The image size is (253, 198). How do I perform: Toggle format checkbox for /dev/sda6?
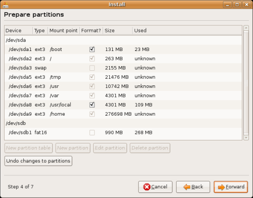92,86
